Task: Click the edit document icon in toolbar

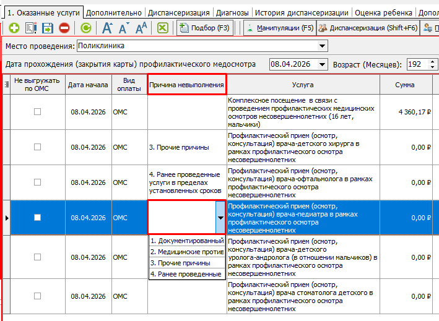Action: point(31,28)
